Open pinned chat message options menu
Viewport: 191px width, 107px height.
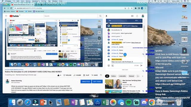141,26
